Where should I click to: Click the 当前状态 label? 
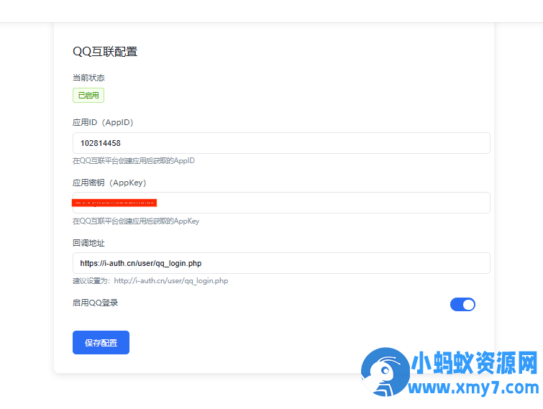pyautogui.click(x=88, y=78)
